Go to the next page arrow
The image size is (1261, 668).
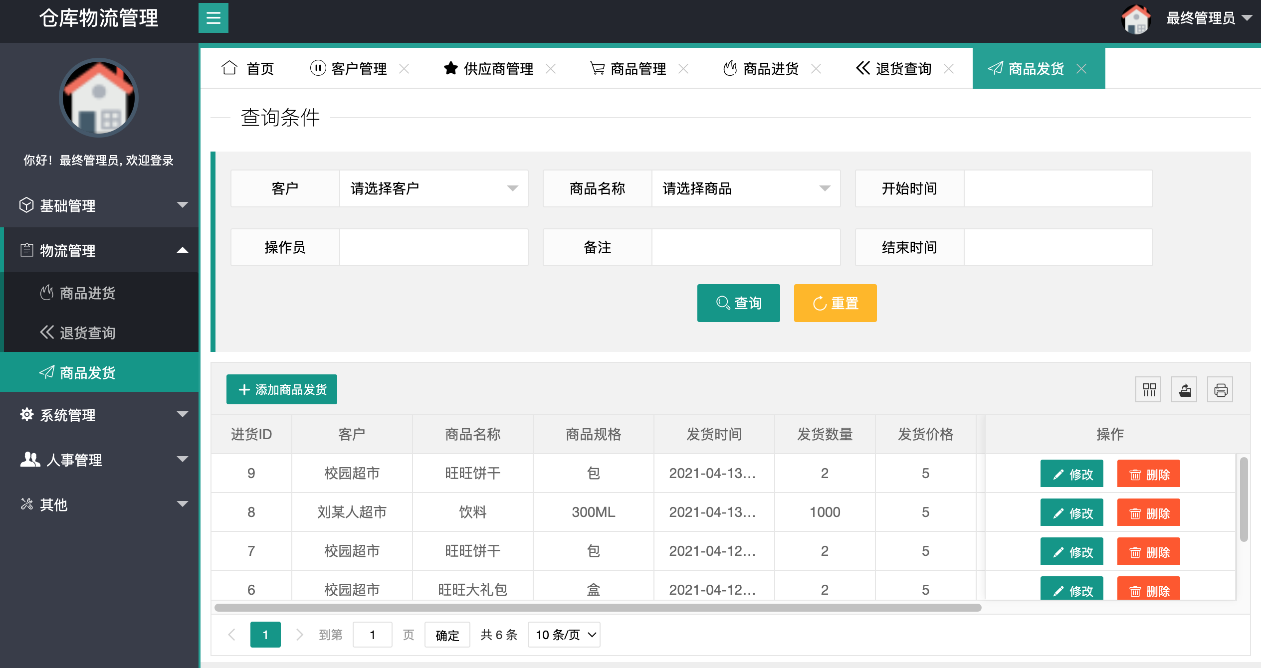[x=299, y=635]
